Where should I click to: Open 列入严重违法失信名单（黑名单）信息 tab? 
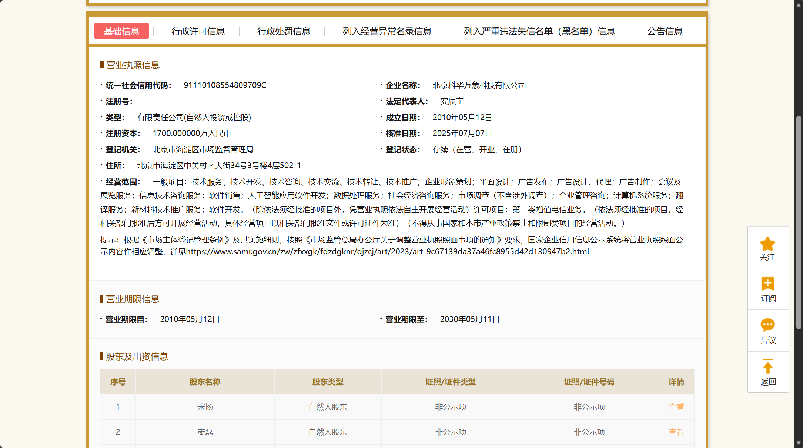pos(539,31)
